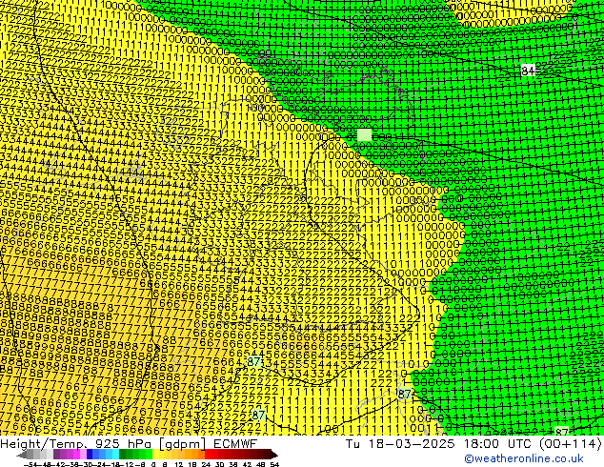Open the weatheronline.co.uk copyright link
The image size is (604, 467).
(524, 458)
